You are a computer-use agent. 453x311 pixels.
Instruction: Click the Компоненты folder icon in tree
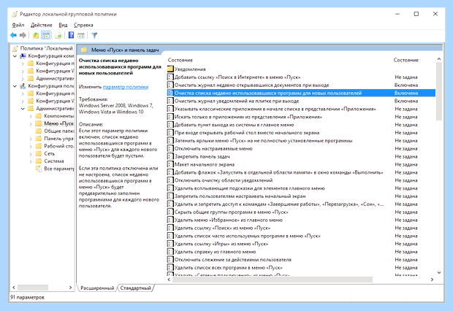point(39,116)
